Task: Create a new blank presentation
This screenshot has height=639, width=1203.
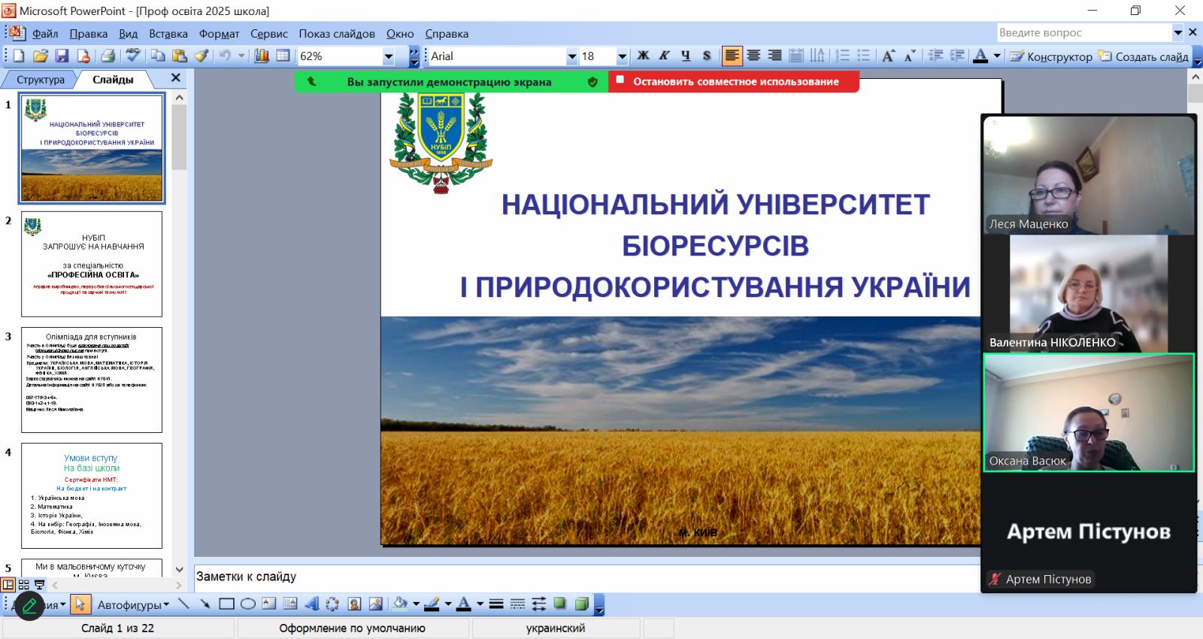Action: tap(19, 56)
